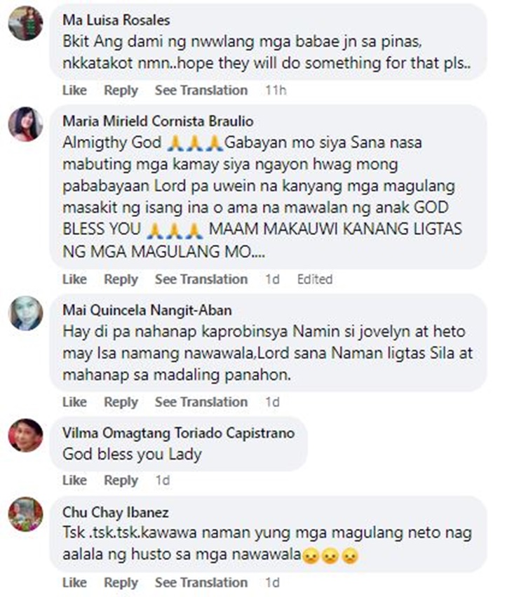Translate Maria Mirield Cornista Braulio's comment
526x597 pixels.
(x=201, y=279)
